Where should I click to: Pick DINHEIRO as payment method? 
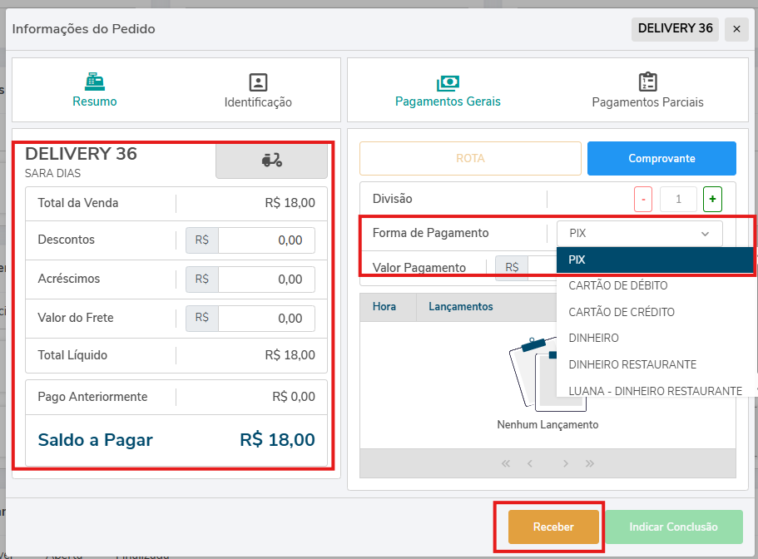(x=593, y=339)
